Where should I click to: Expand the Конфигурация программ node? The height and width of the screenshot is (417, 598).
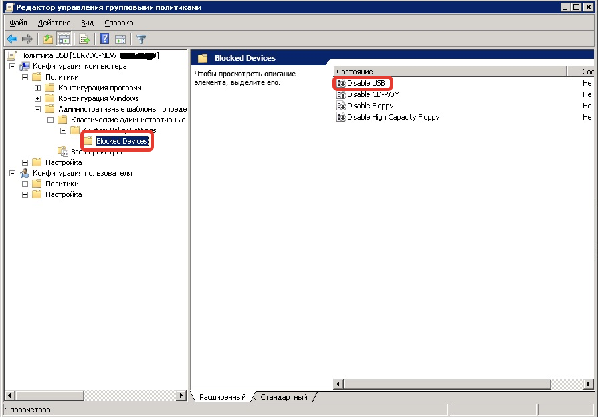click(x=37, y=88)
